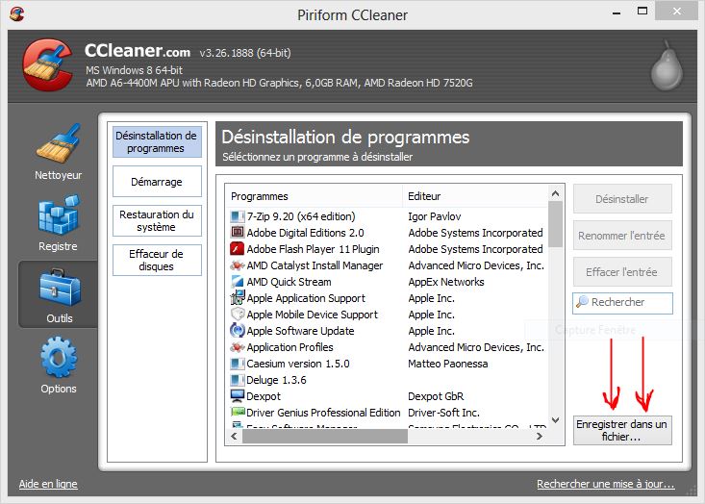Screen dimensions: 705x504
Task: Click Enregistrer dans un fichier button
Action: [x=622, y=430]
